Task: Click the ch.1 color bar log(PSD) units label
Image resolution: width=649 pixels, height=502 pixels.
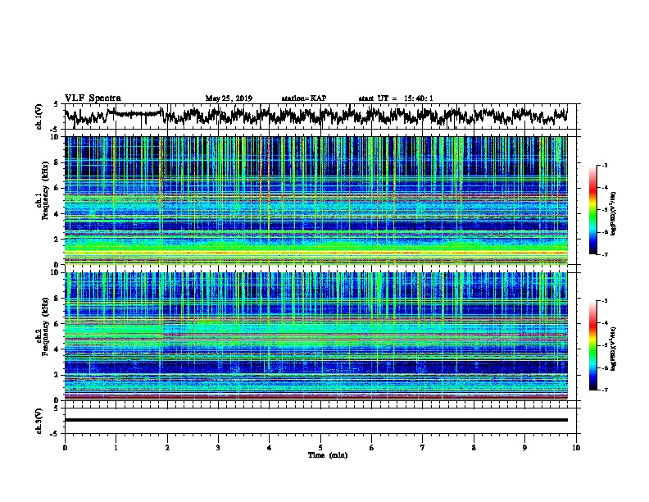Action: pyautogui.click(x=614, y=213)
